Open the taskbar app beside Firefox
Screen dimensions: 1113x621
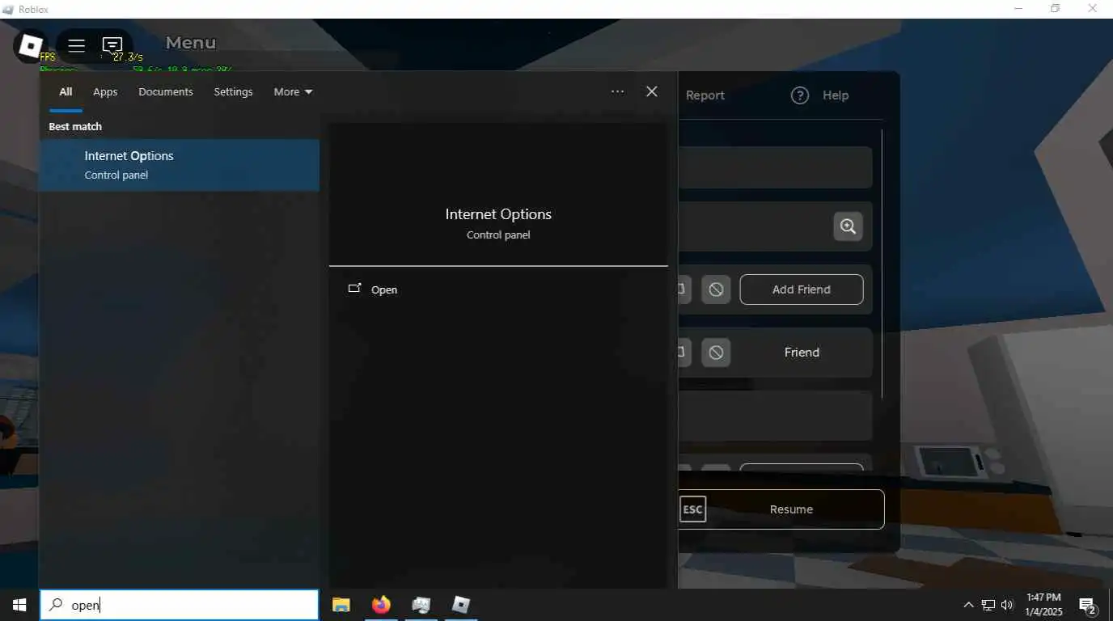(x=421, y=605)
